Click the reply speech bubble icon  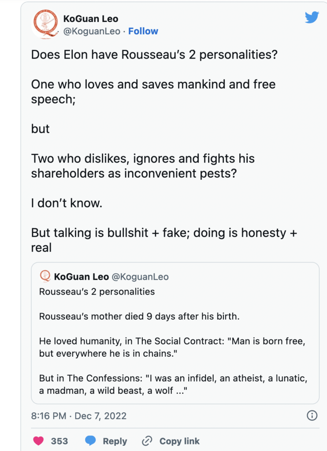click(90, 441)
